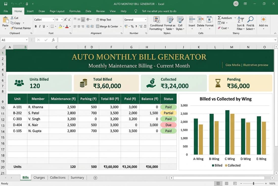Increase font size with larger A
This screenshot has width=278, height=186.
(65, 20)
